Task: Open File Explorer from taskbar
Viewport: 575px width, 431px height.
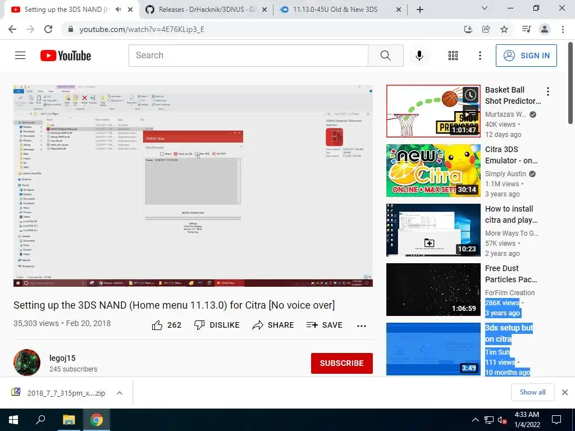Action: 69,420
